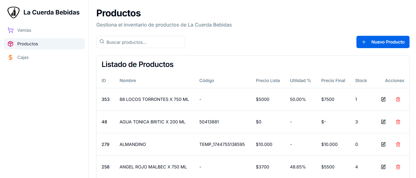Screen dimensions: 416x178
Task: Select Productos in the sidebar
Action: tap(28, 43)
